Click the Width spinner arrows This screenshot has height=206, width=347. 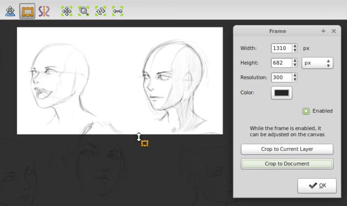tap(295, 48)
